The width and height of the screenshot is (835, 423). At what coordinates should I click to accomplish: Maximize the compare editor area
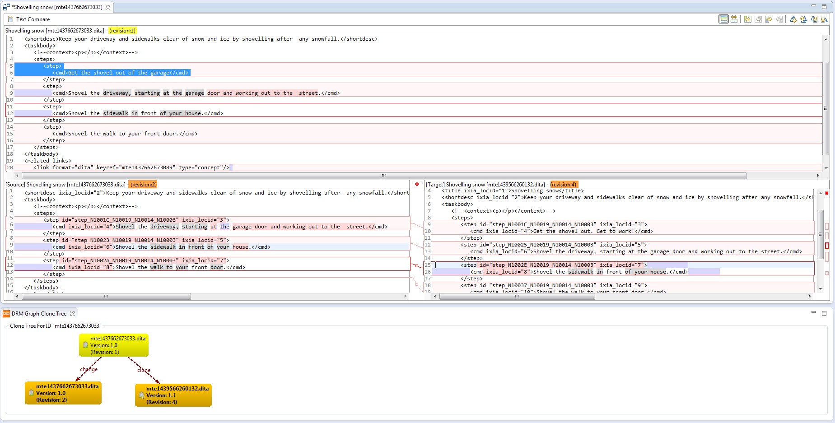point(824,7)
